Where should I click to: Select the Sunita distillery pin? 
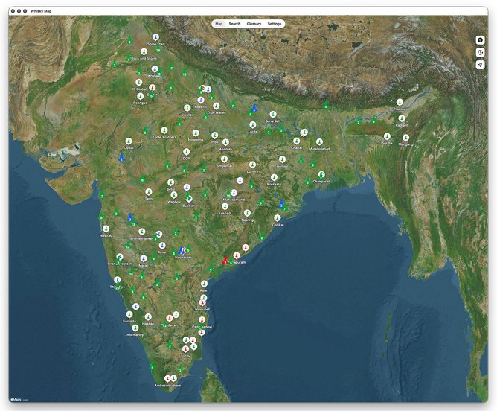click(x=387, y=137)
